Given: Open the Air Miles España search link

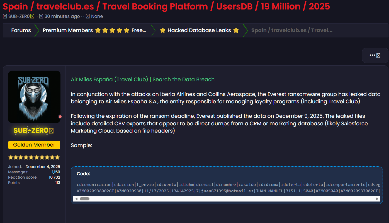Looking at the screenshot, I should (x=143, y=79).
